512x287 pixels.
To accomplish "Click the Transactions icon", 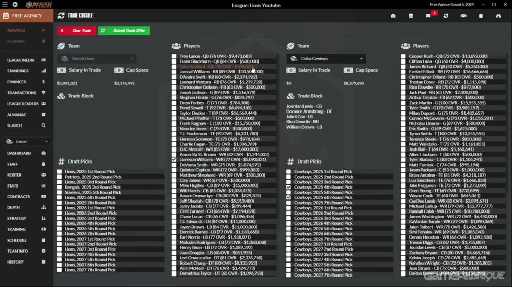I will pyautogui.click(x=43, y=93).
